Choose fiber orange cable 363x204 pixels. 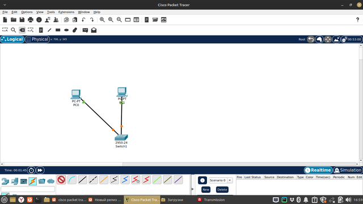(104, 180)
